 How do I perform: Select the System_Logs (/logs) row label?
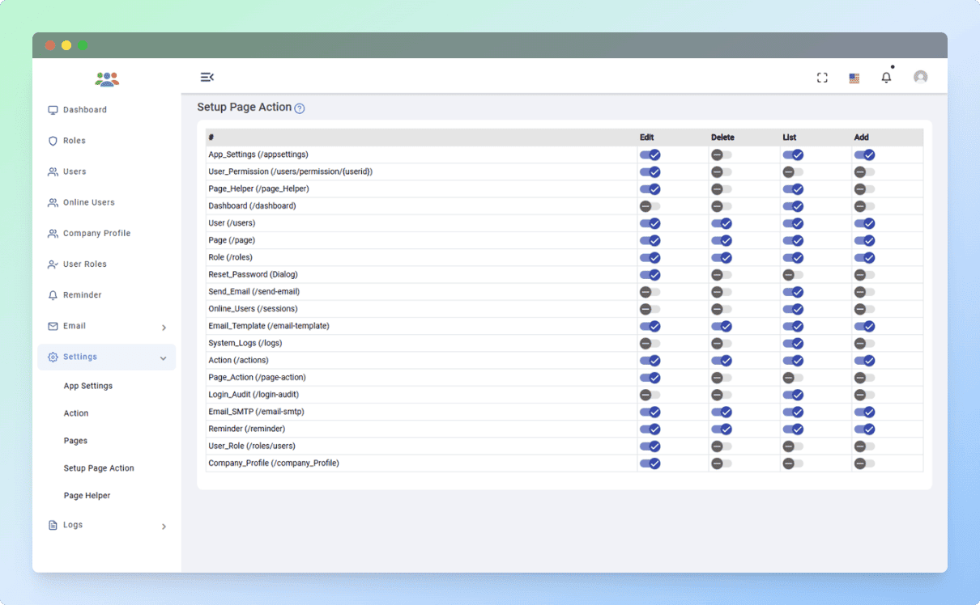[x=245, y=343]
